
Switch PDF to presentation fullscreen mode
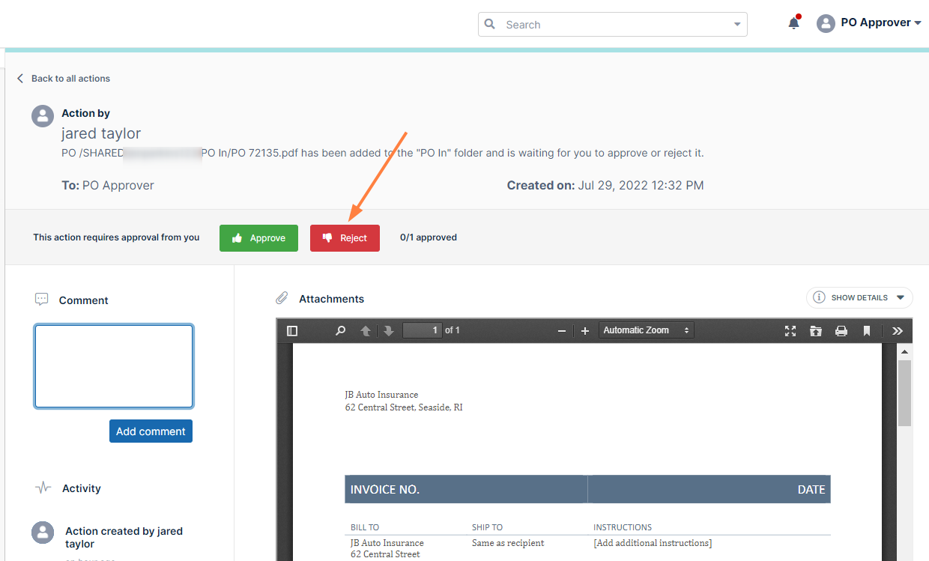(790, 330)
